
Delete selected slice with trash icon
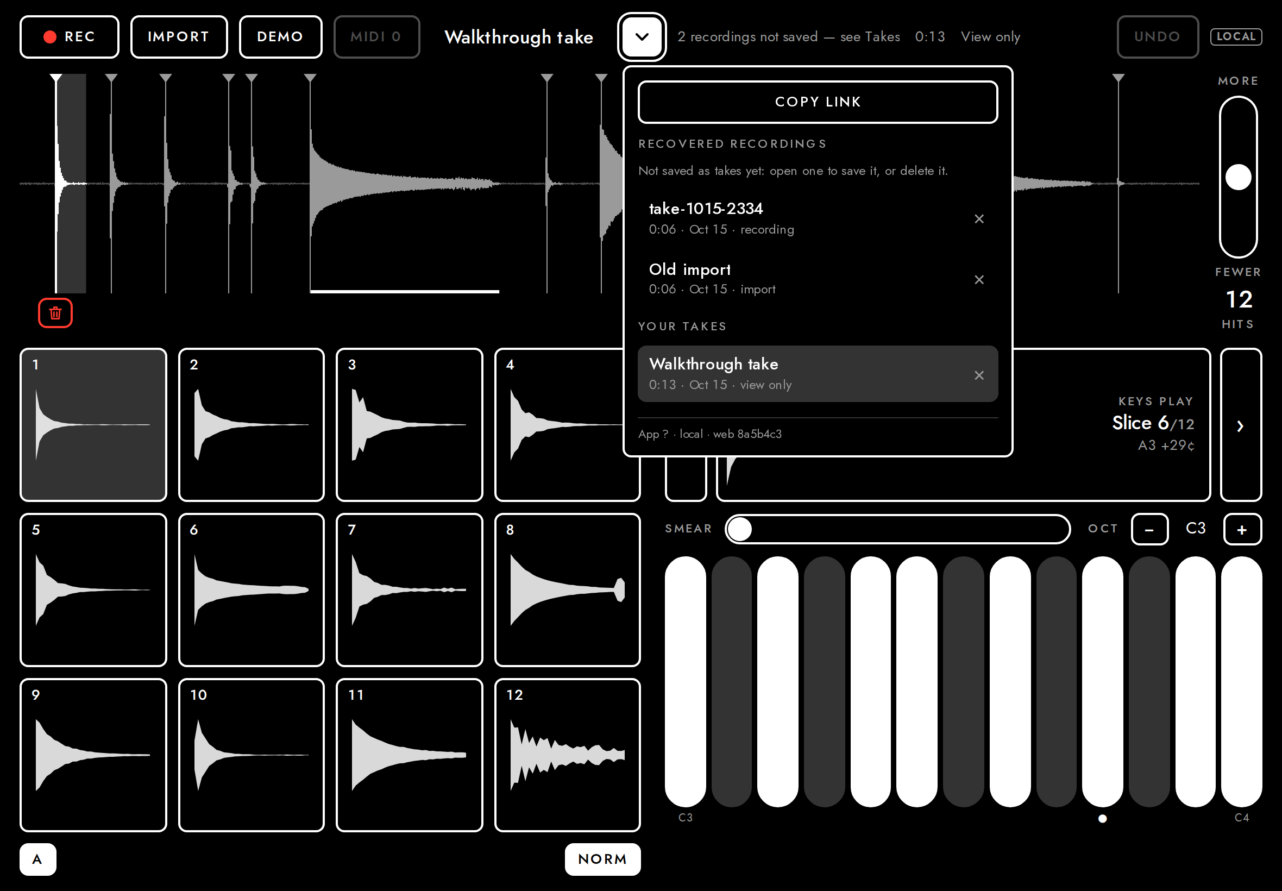55,312
